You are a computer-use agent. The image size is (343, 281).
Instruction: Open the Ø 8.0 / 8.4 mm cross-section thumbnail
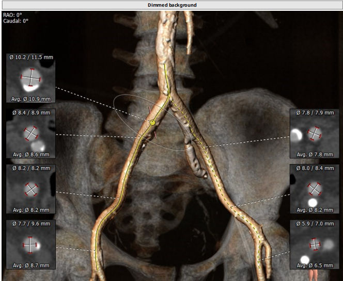[314, 189]
